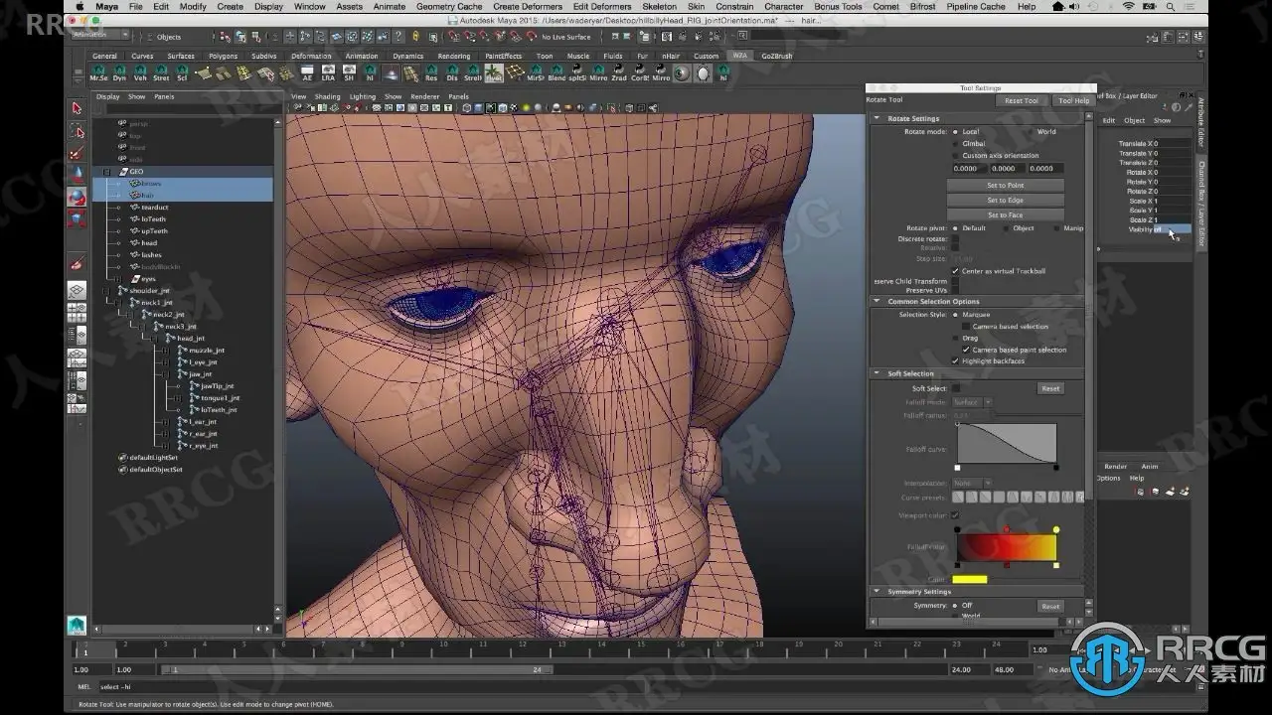Open the Skeleton menu
Screen dimensions: 1272x715
click(x=659, y=7)
